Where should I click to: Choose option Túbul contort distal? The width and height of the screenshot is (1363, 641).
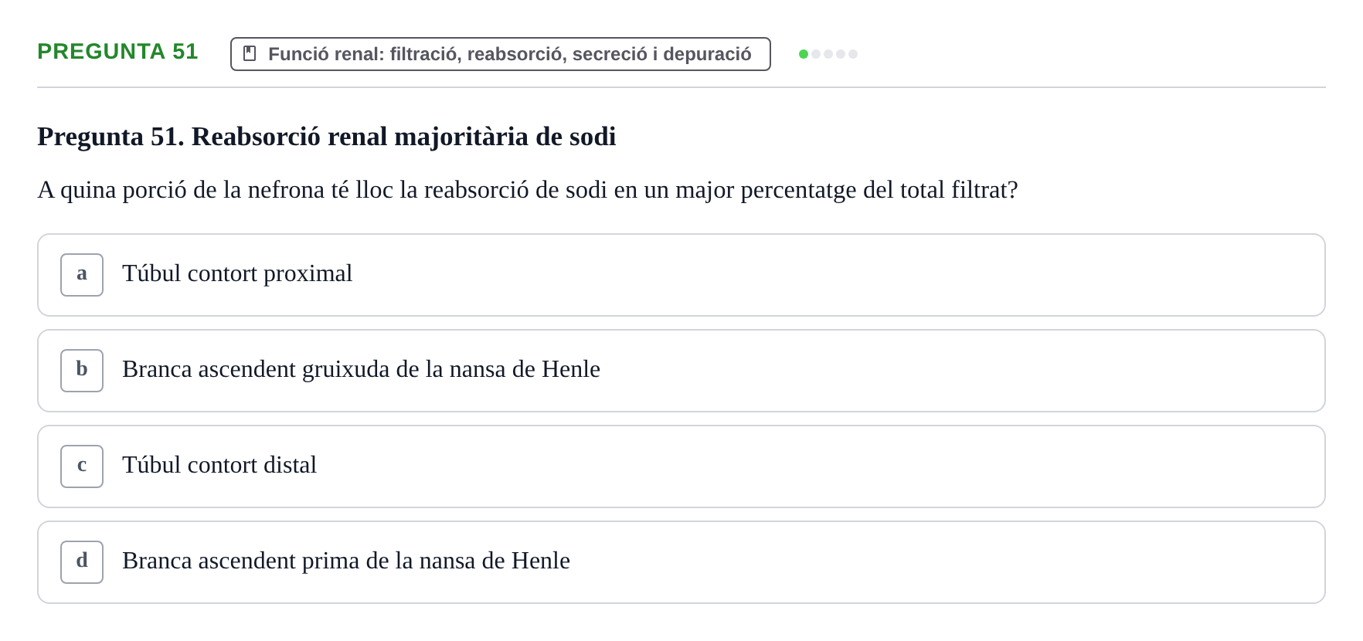[x=219, y=465]
